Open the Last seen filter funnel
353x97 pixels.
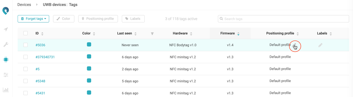(152, 34)
